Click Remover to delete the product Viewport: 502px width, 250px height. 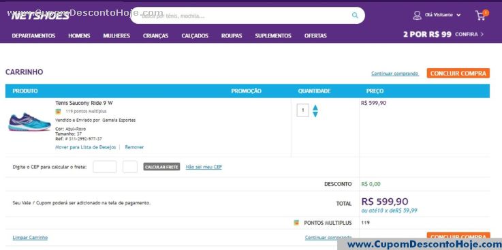pos(134,147)
